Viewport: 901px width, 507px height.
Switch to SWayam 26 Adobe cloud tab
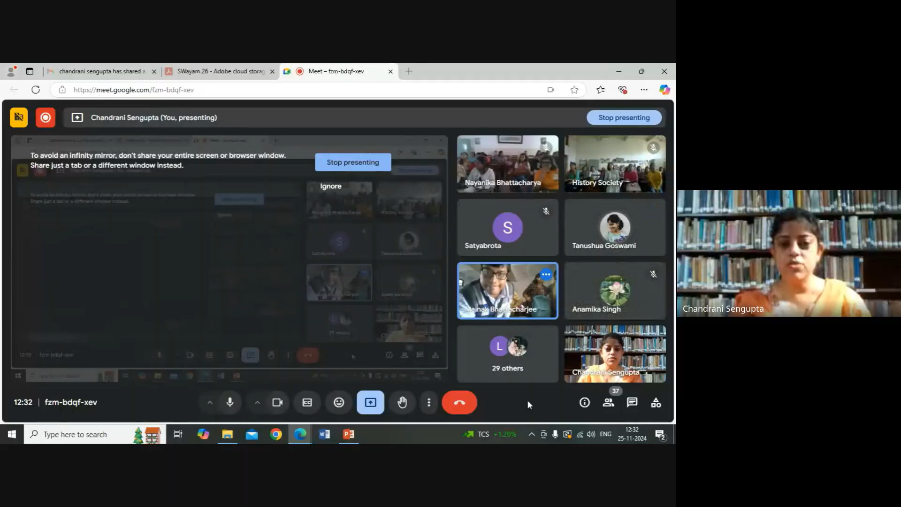220,71
